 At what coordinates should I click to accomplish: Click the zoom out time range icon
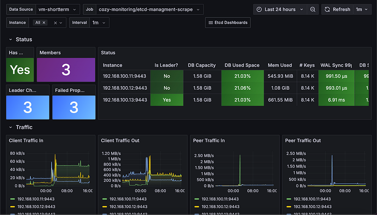[x=313, y=9]
